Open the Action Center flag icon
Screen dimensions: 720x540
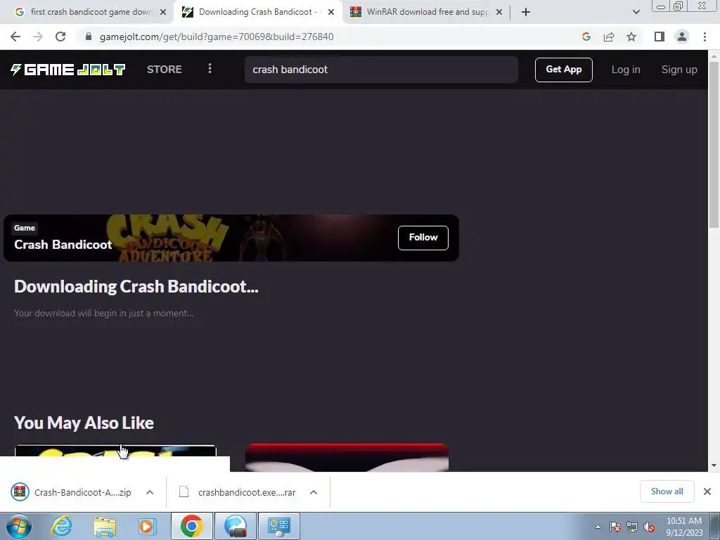point(615,527)
